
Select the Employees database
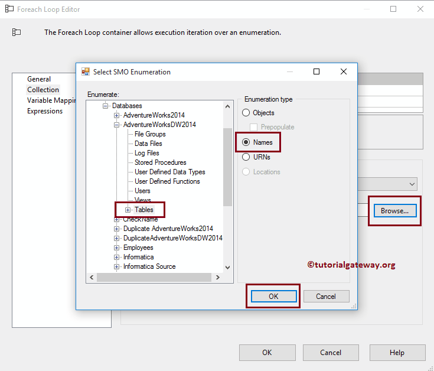138,248
